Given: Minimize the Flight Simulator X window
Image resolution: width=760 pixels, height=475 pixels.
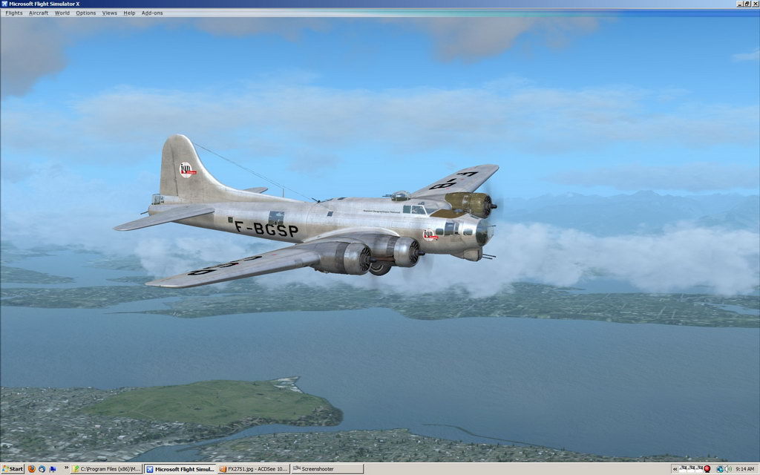Looking at the screenshot, I should [740, 4].
